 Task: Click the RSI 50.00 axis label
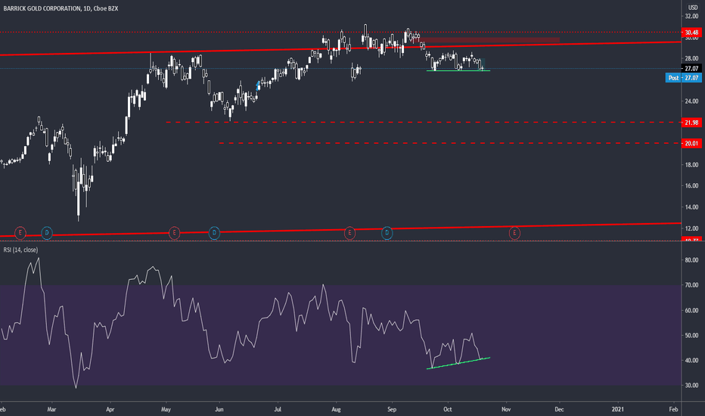pyautogui.click(x=691, y=336)
